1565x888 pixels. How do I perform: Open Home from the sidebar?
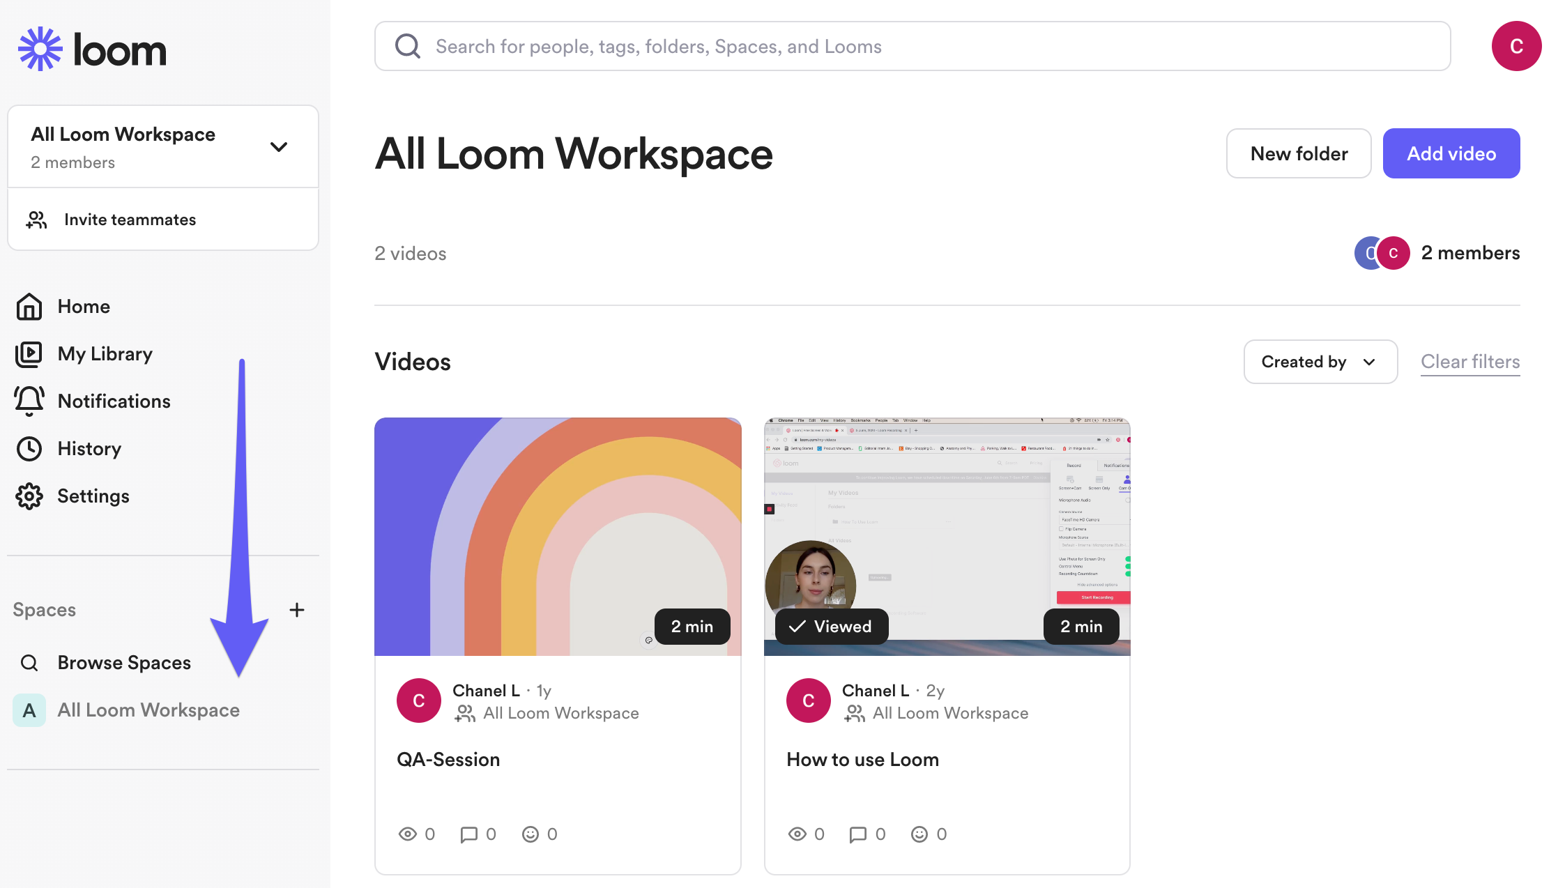point(83,307)
